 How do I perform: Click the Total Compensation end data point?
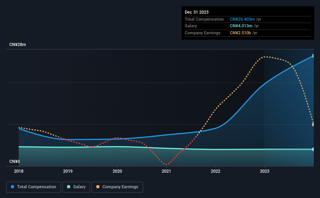click(x=313, y=56)
